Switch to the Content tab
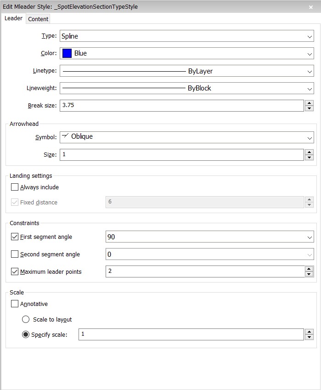The image size is (321, 390). coord(38,19)
